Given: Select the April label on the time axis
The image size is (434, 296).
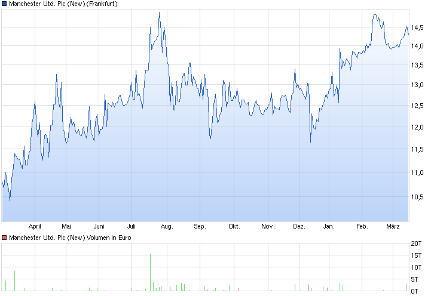Looking at the screenshot, I should point(35,227).
